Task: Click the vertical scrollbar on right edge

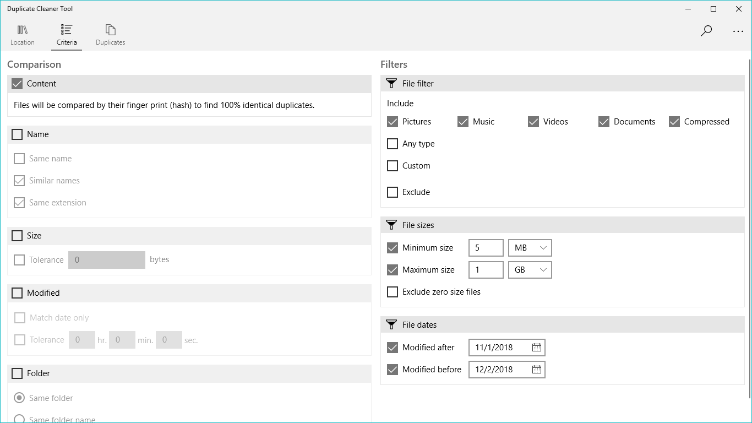Action: tap(750, 220)
